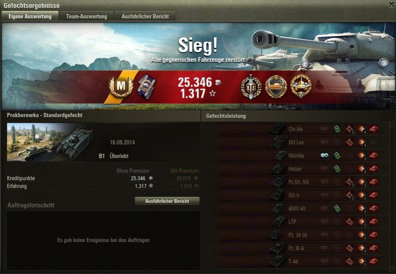Screen dimensions: 396x274
Task: Select the Eigene Auswertung tab
Action: point(30,16)
